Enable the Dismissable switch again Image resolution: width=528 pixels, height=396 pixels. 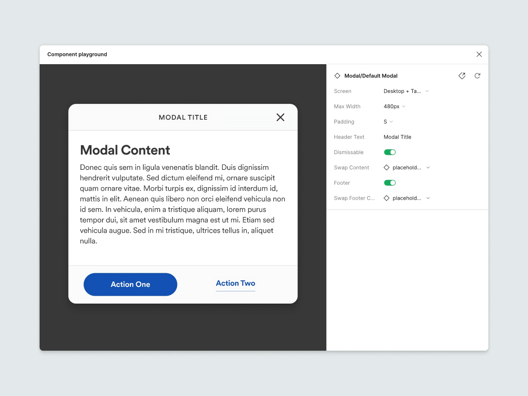coord(390,152)
